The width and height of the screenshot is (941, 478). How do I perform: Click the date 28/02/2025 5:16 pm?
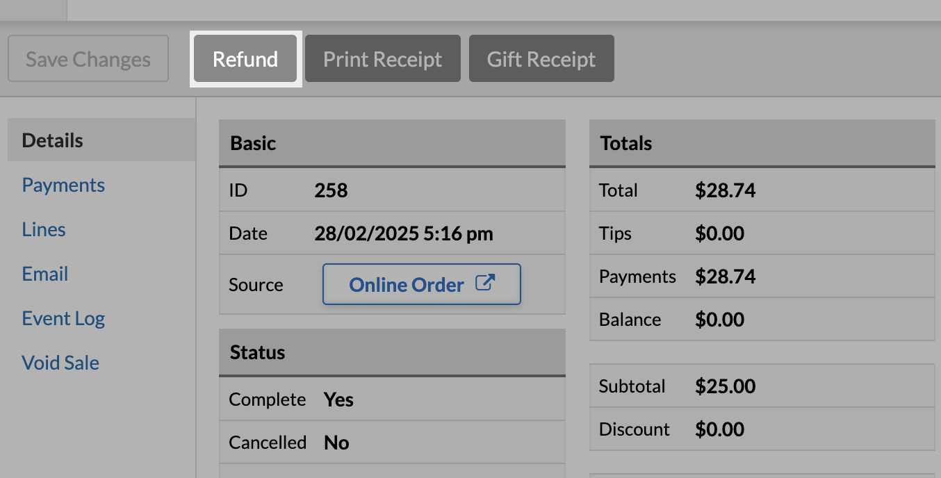[x=404, y=233]
